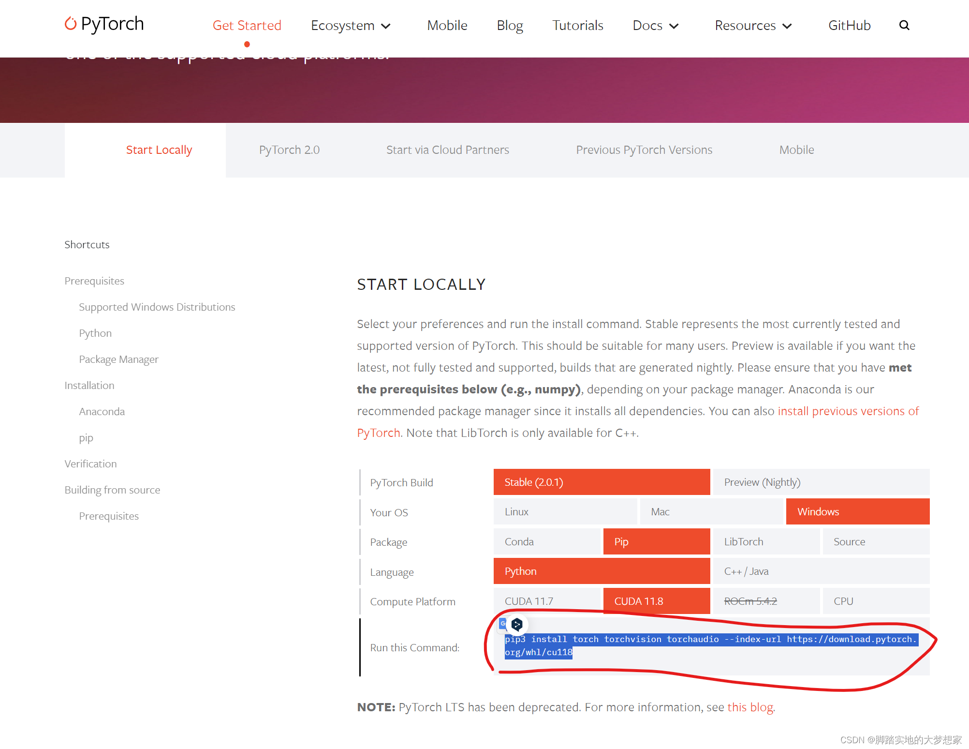This screenshot has width=969, height=749.
Task: Go to top-level Prerequisites shortcut
Action: [x=94, y=281]
